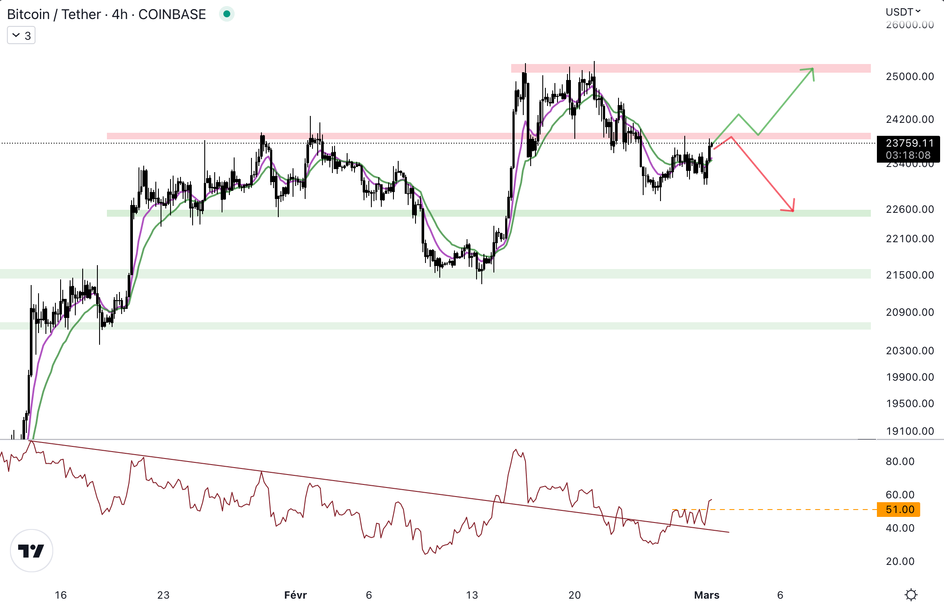
Task: Click the orange 51.00 RSI level label
Action: click(x=898, y=510)
